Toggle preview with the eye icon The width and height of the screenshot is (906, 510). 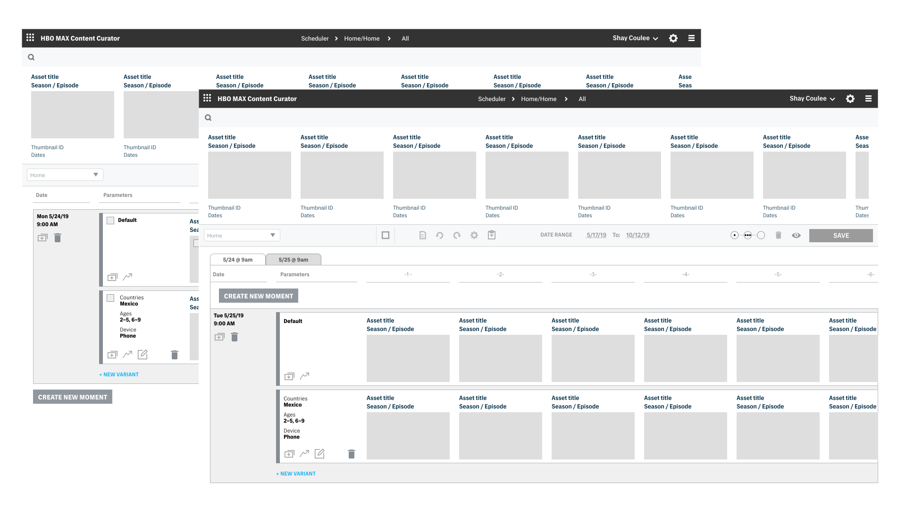pyautogui.click(x=796, y=235)
